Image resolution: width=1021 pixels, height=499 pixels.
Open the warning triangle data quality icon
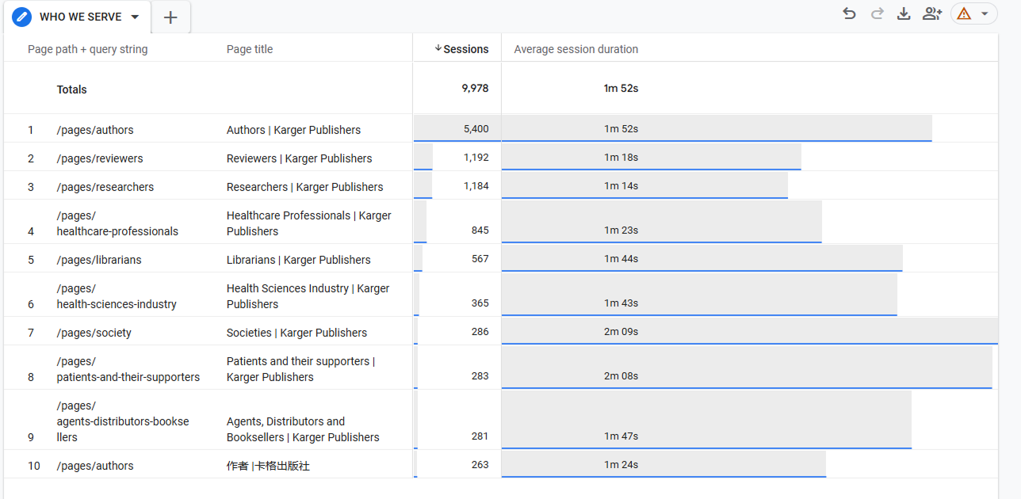[964, 13]
